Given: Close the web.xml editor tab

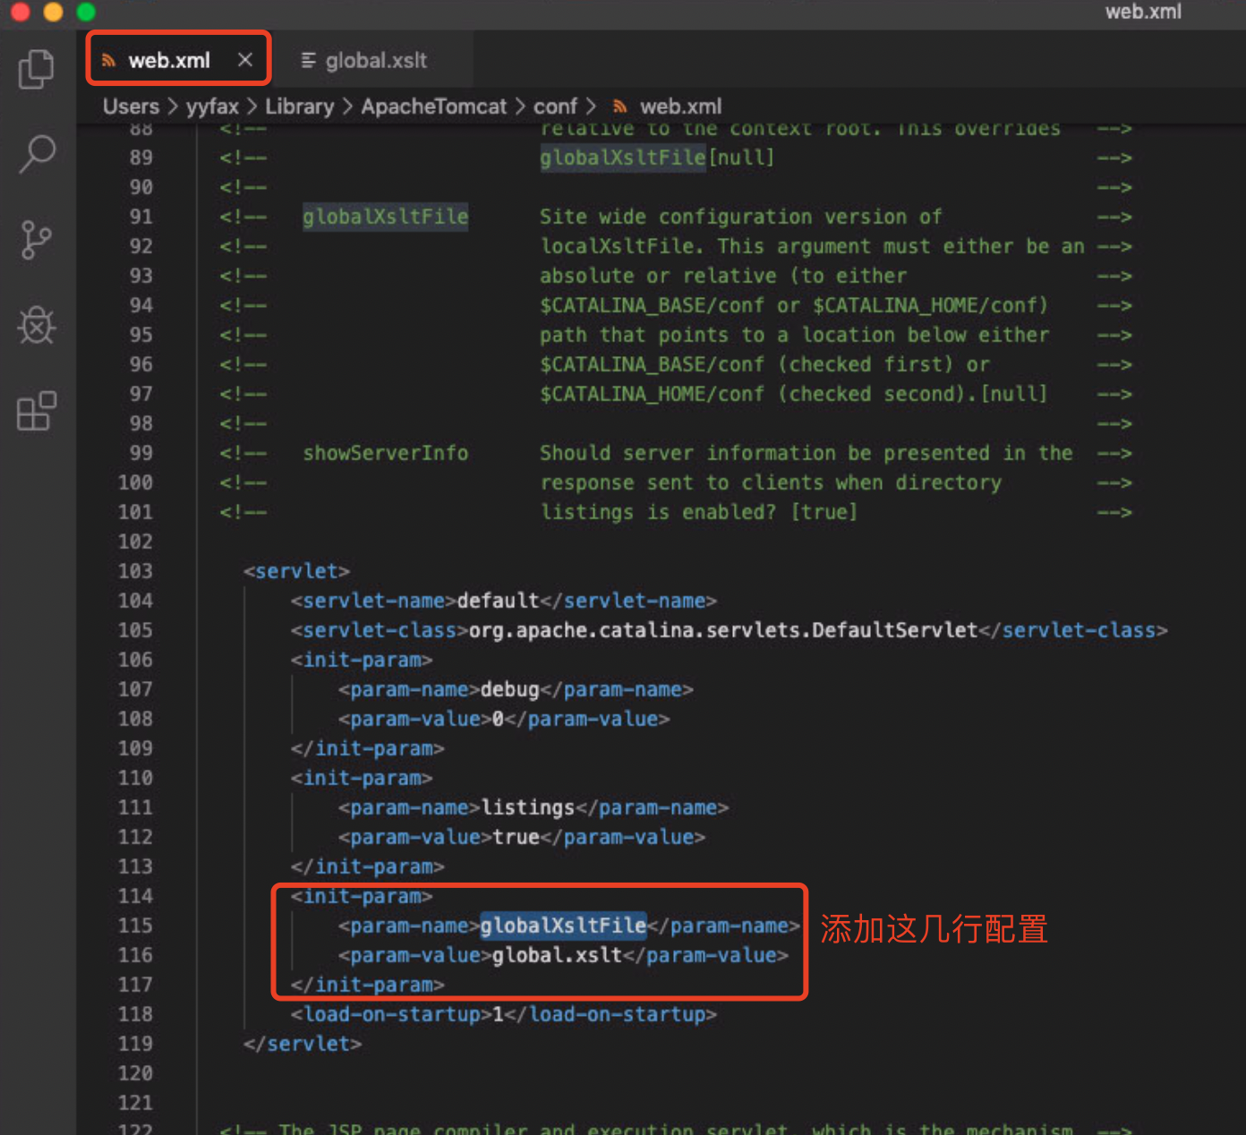Looking at the screenshot, I should [x=245, y=60].
